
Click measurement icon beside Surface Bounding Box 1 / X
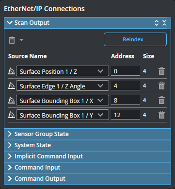click(12, 100)
